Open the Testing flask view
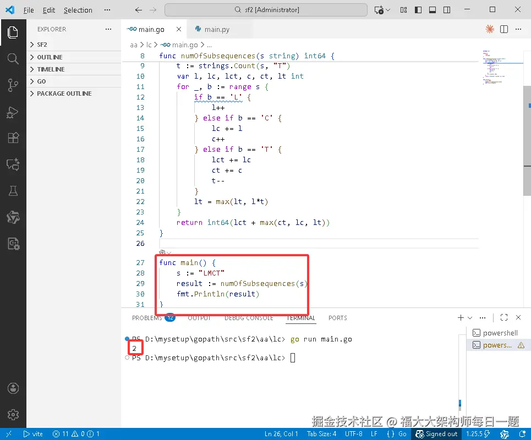Image resolution: width=531 pixels, height=440 pixels. [13, 191]
